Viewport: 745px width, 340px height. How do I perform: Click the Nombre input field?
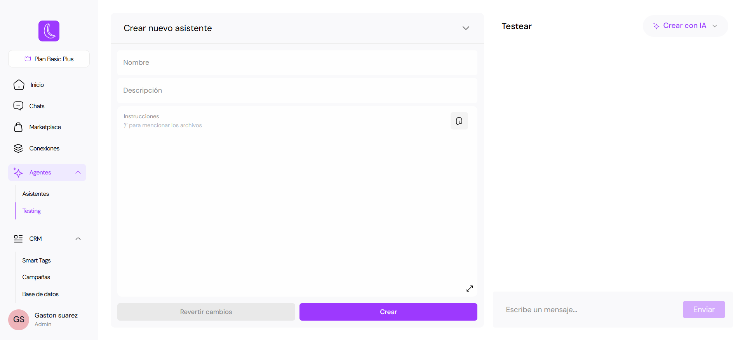point(297,62)
